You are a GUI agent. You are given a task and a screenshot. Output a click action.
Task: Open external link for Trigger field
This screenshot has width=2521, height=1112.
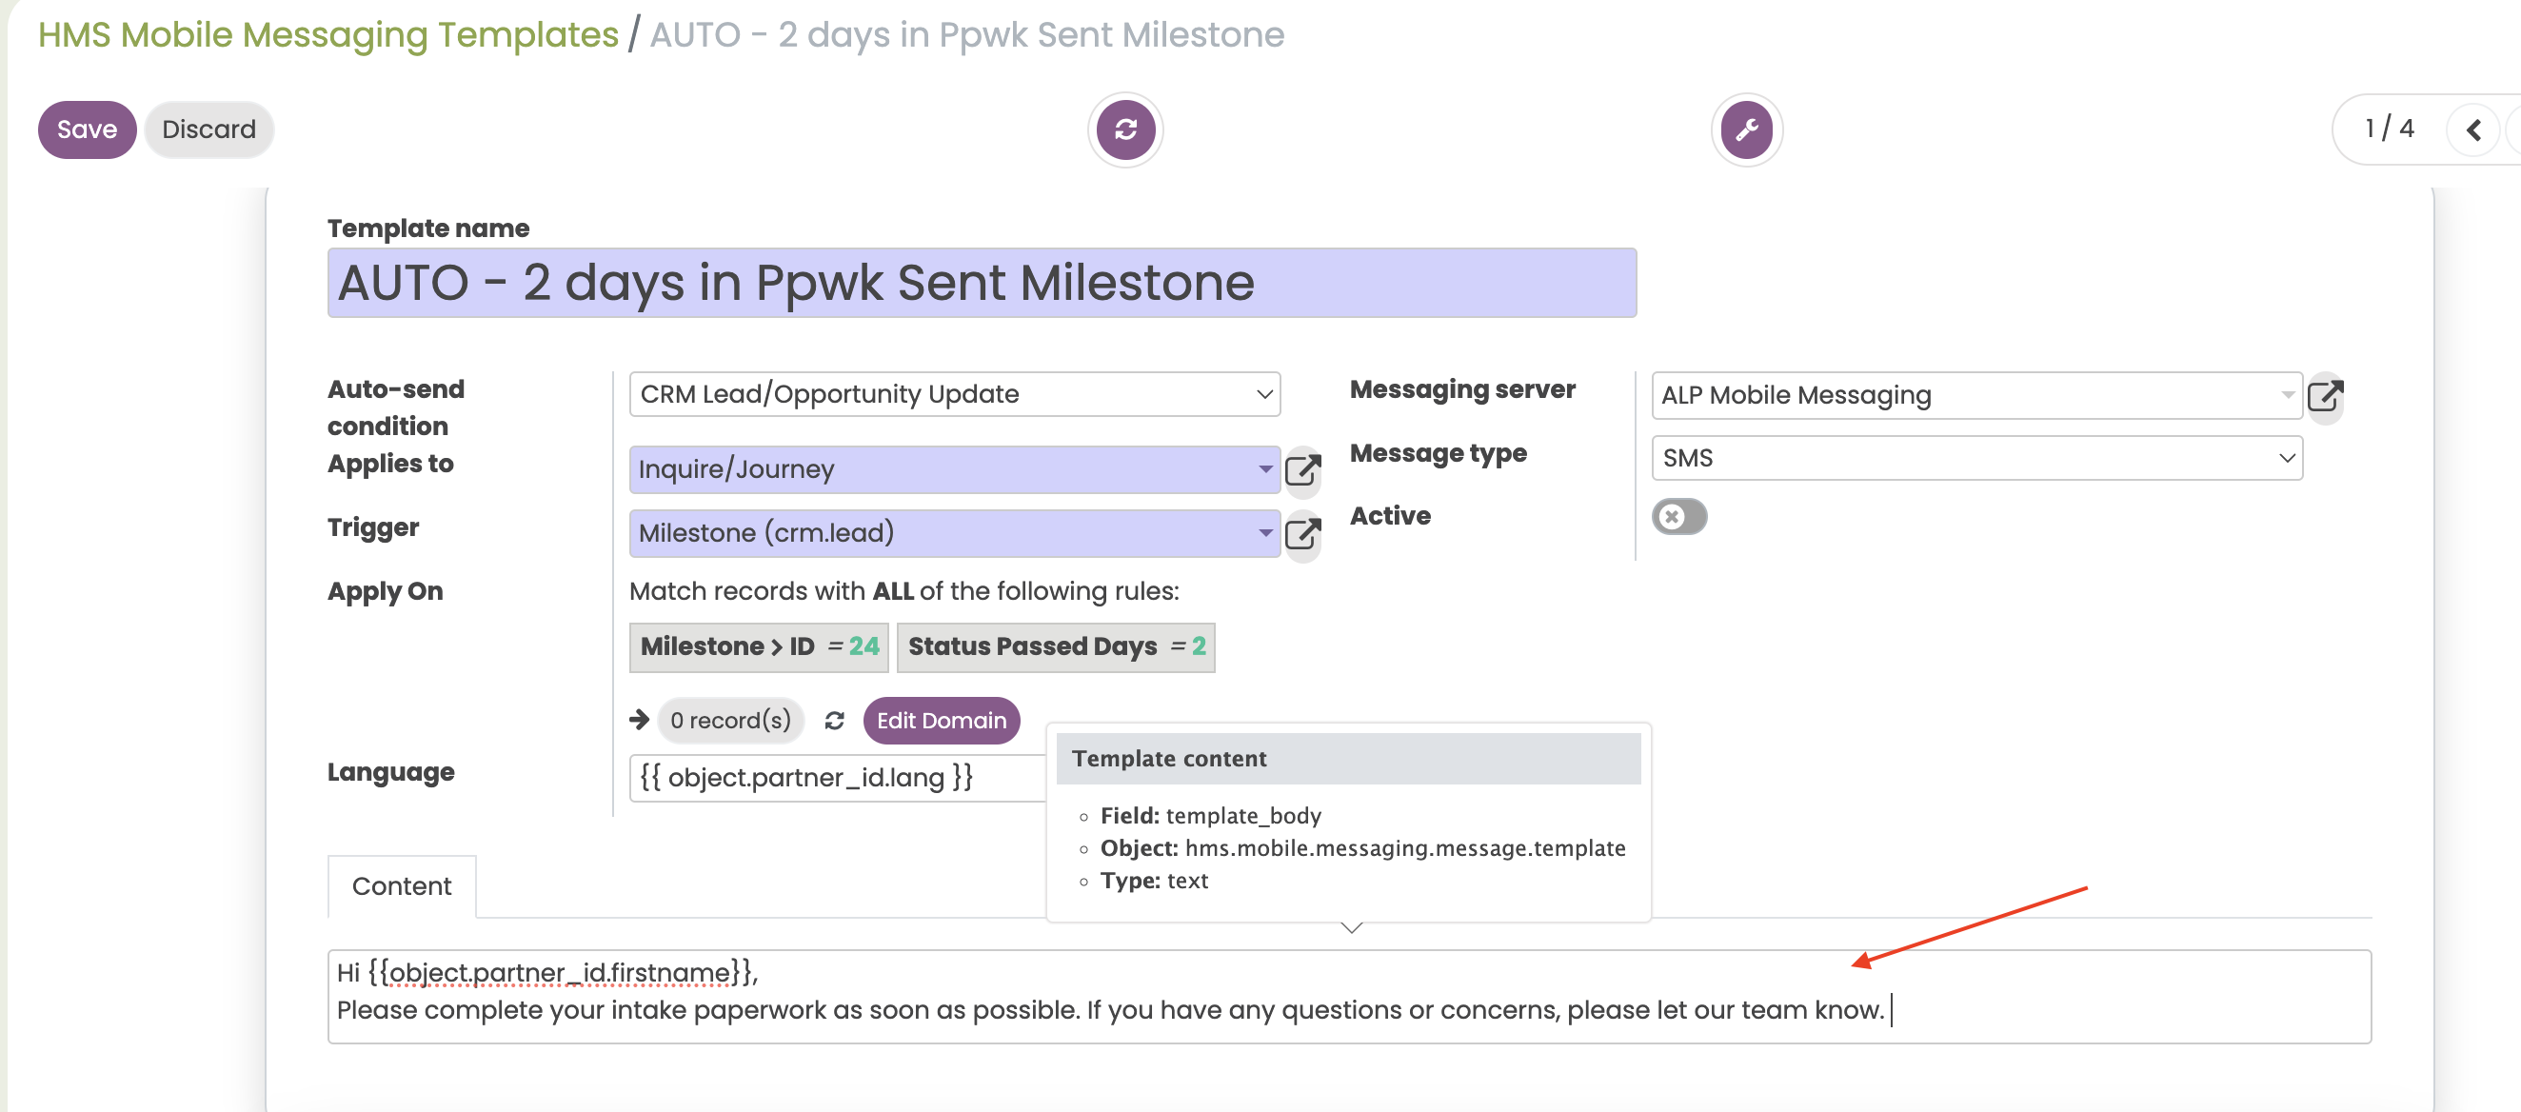point(1302,533)
